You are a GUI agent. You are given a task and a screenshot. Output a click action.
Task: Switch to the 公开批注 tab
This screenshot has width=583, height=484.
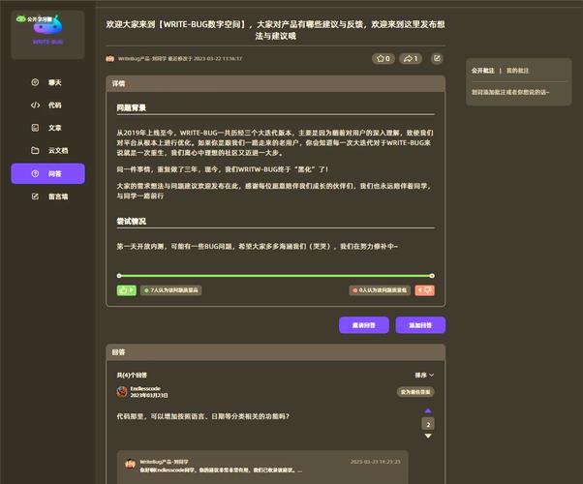click(x=482, y=71)
